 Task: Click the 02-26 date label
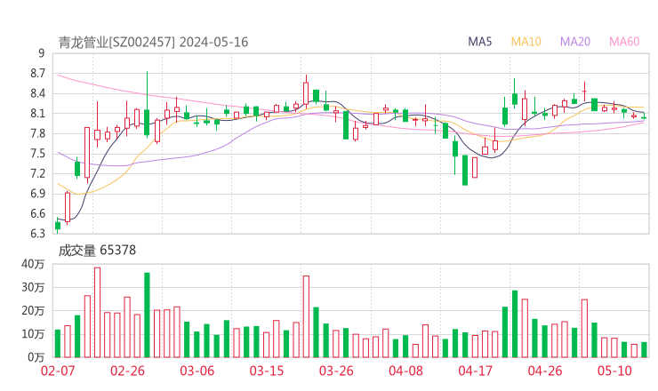pyautogui.click(x=127, y=371)
